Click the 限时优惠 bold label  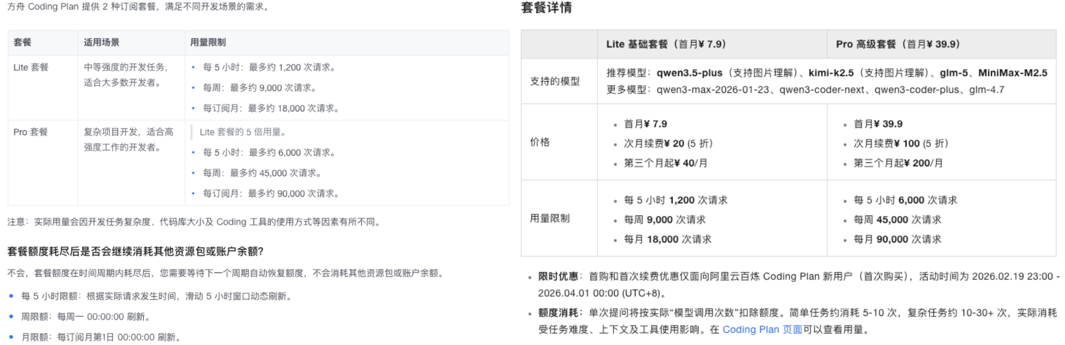(557, 276)
